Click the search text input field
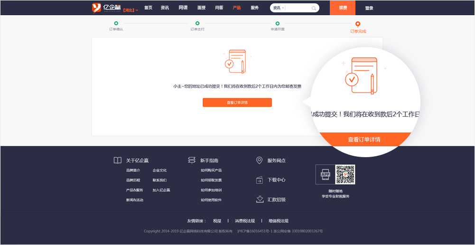Viewport: 475px width, 245px height. [x=298, y=8]
